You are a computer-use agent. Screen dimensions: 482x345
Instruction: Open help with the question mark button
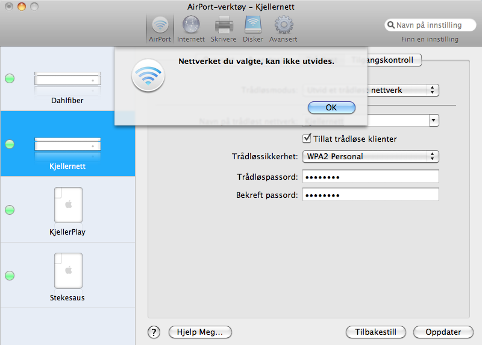pos(154,332)
